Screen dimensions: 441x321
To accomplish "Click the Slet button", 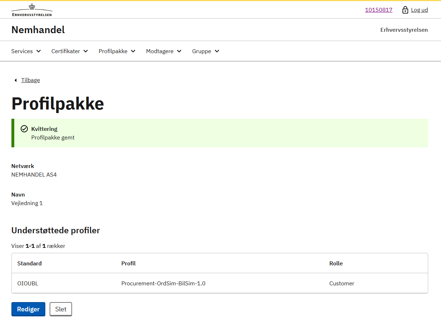I will point(61,309).
